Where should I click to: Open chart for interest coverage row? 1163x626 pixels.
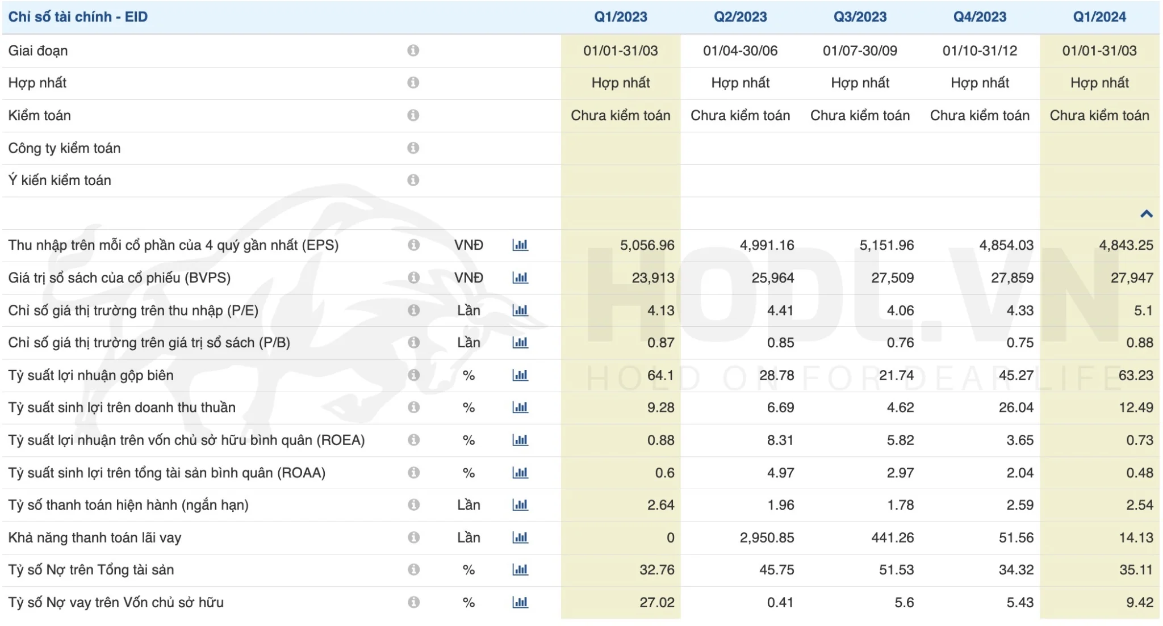tap(520, 537)
